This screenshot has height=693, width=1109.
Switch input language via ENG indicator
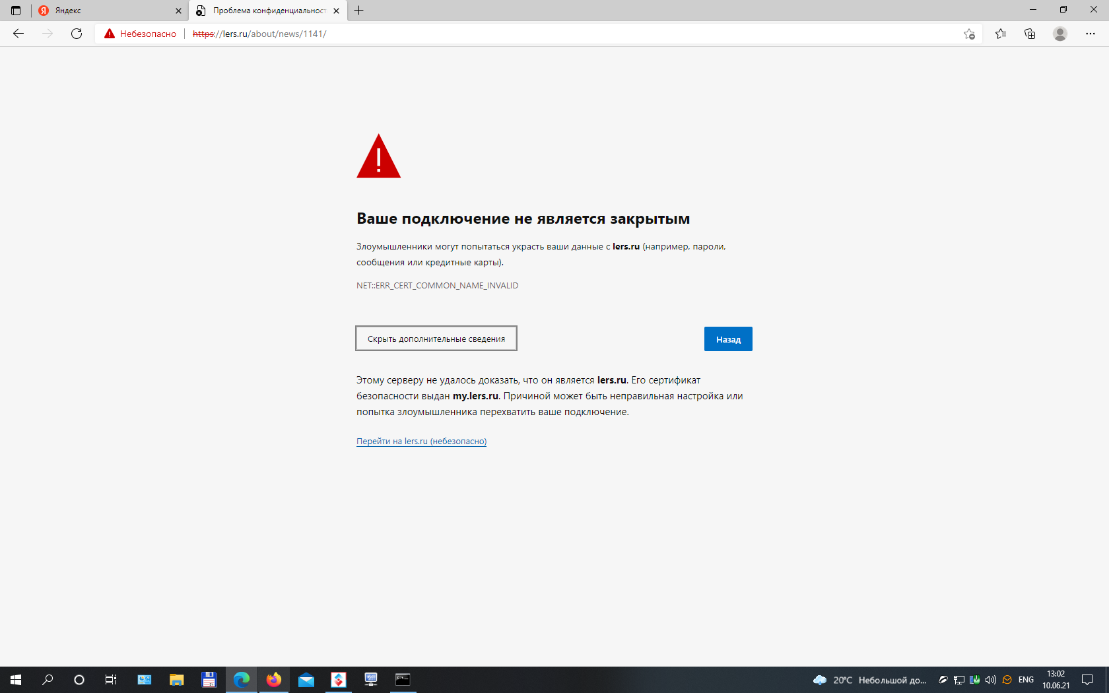tap(1026, 680)
